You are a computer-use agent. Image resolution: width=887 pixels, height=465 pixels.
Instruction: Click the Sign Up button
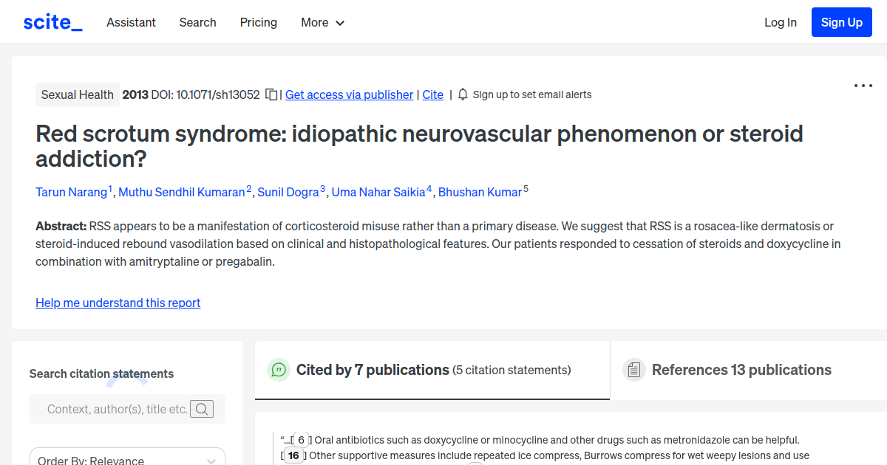841,21
